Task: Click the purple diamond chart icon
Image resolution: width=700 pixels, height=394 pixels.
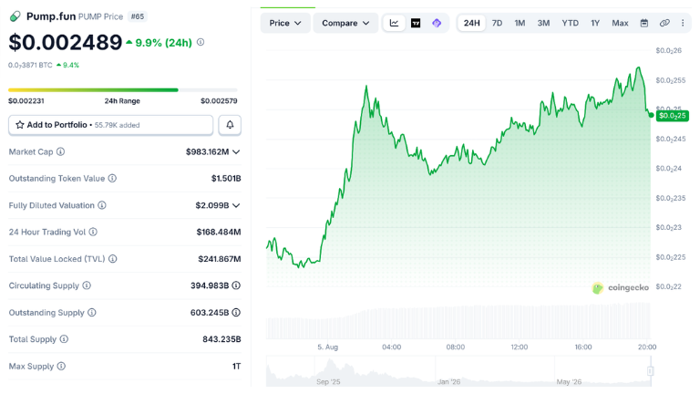Action: pyautogui.click(x=437, y=23)
